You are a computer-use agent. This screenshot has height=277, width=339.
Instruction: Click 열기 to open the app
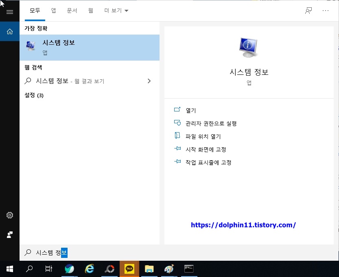click(191, 110)
